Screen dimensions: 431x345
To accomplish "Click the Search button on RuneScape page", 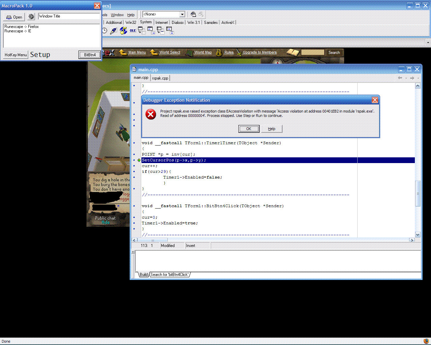I will coord(334,52).
